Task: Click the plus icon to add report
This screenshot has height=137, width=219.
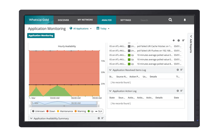Action: point(174,40)
